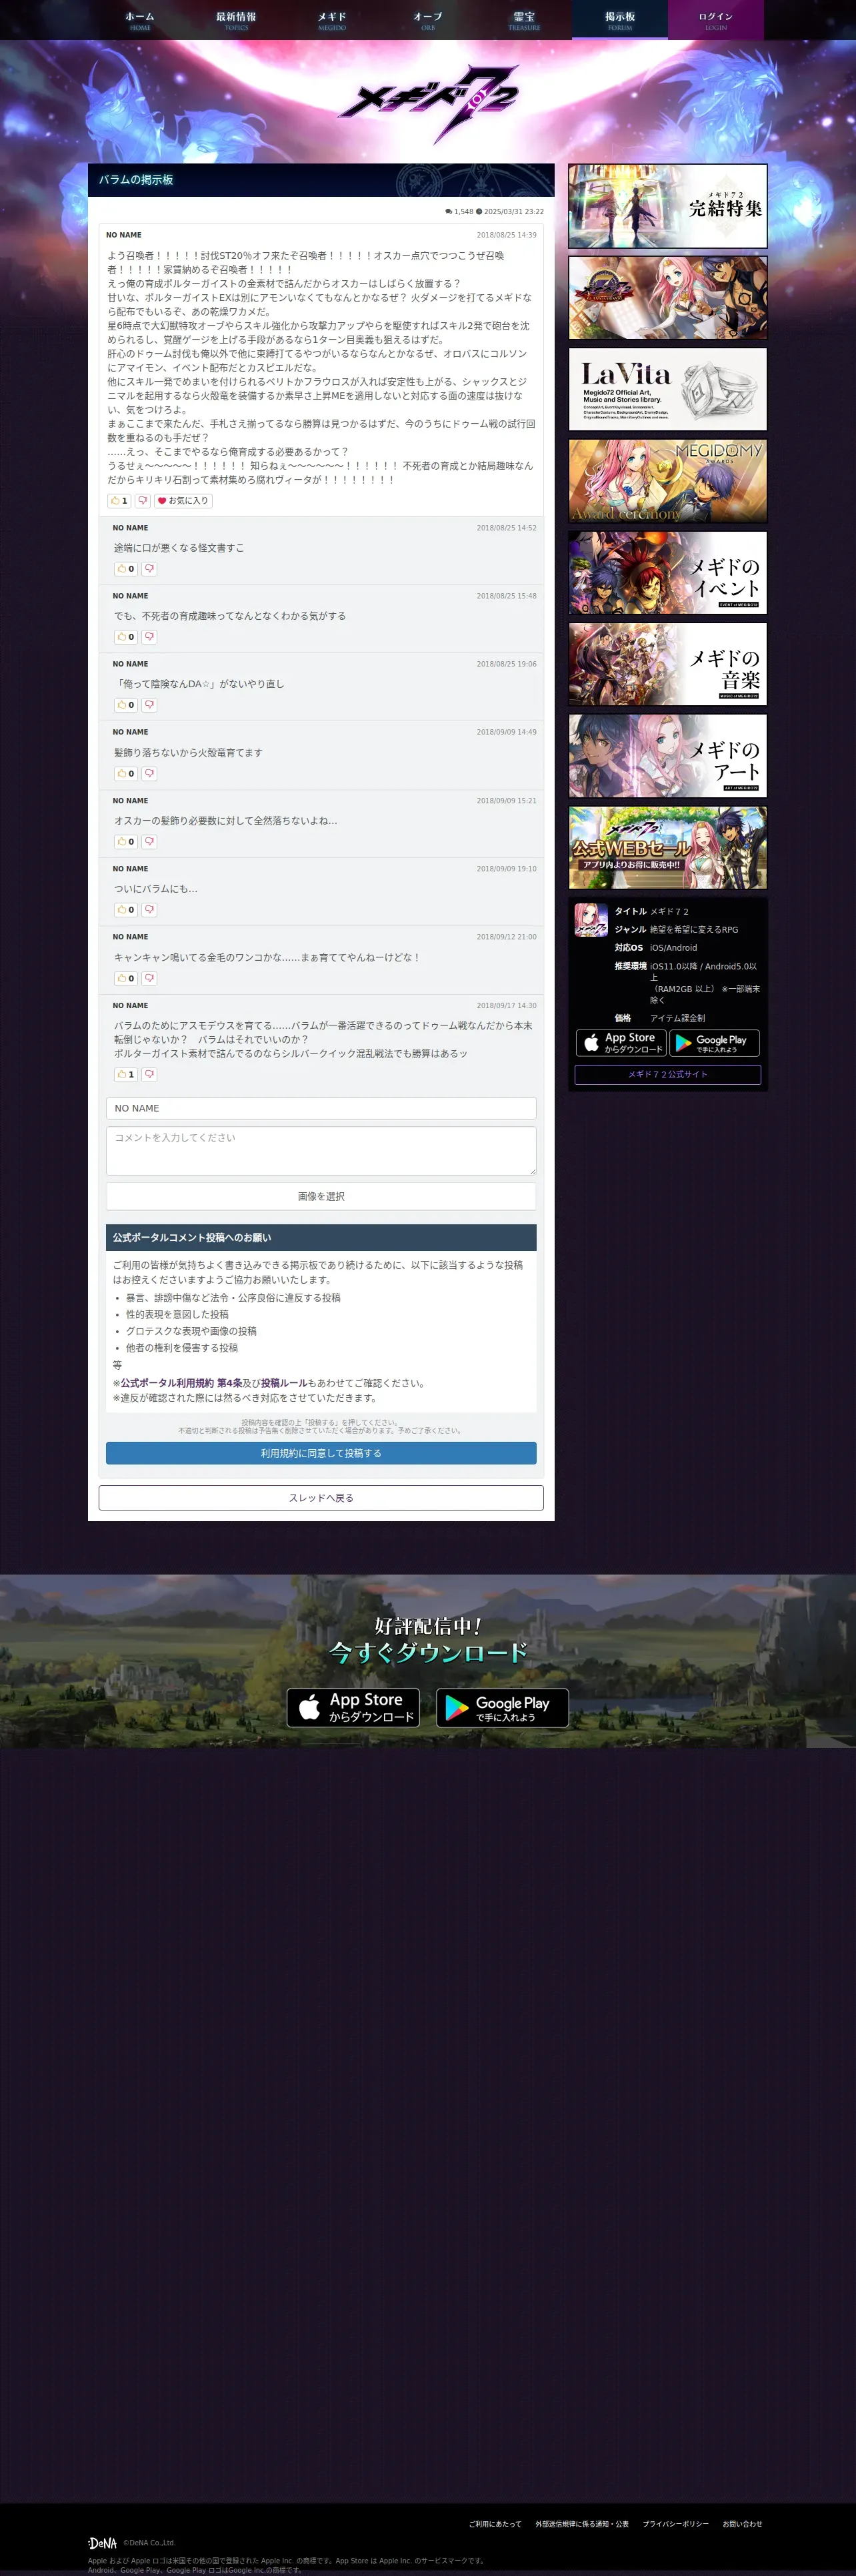Screen dimensions: 856x2576
Task: Open the anniversary banner below 完結特集
Action: tap(667, 298)
